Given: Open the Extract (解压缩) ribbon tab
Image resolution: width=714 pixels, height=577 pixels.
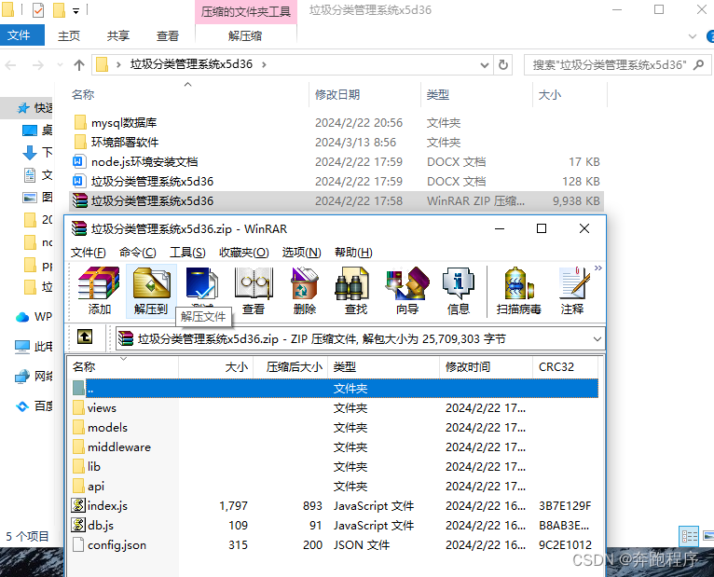Looking at the screenshot, I should point(245,35).
